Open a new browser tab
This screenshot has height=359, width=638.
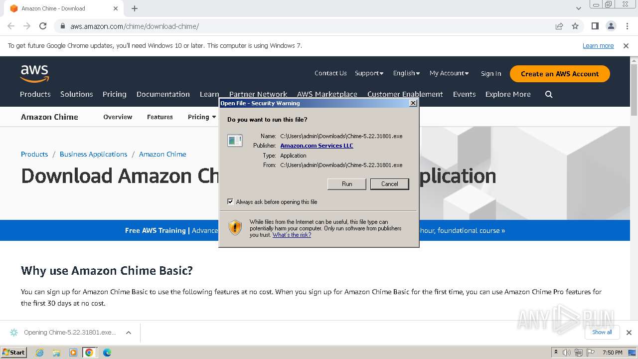pyautogui.click(x=135, y=8)
